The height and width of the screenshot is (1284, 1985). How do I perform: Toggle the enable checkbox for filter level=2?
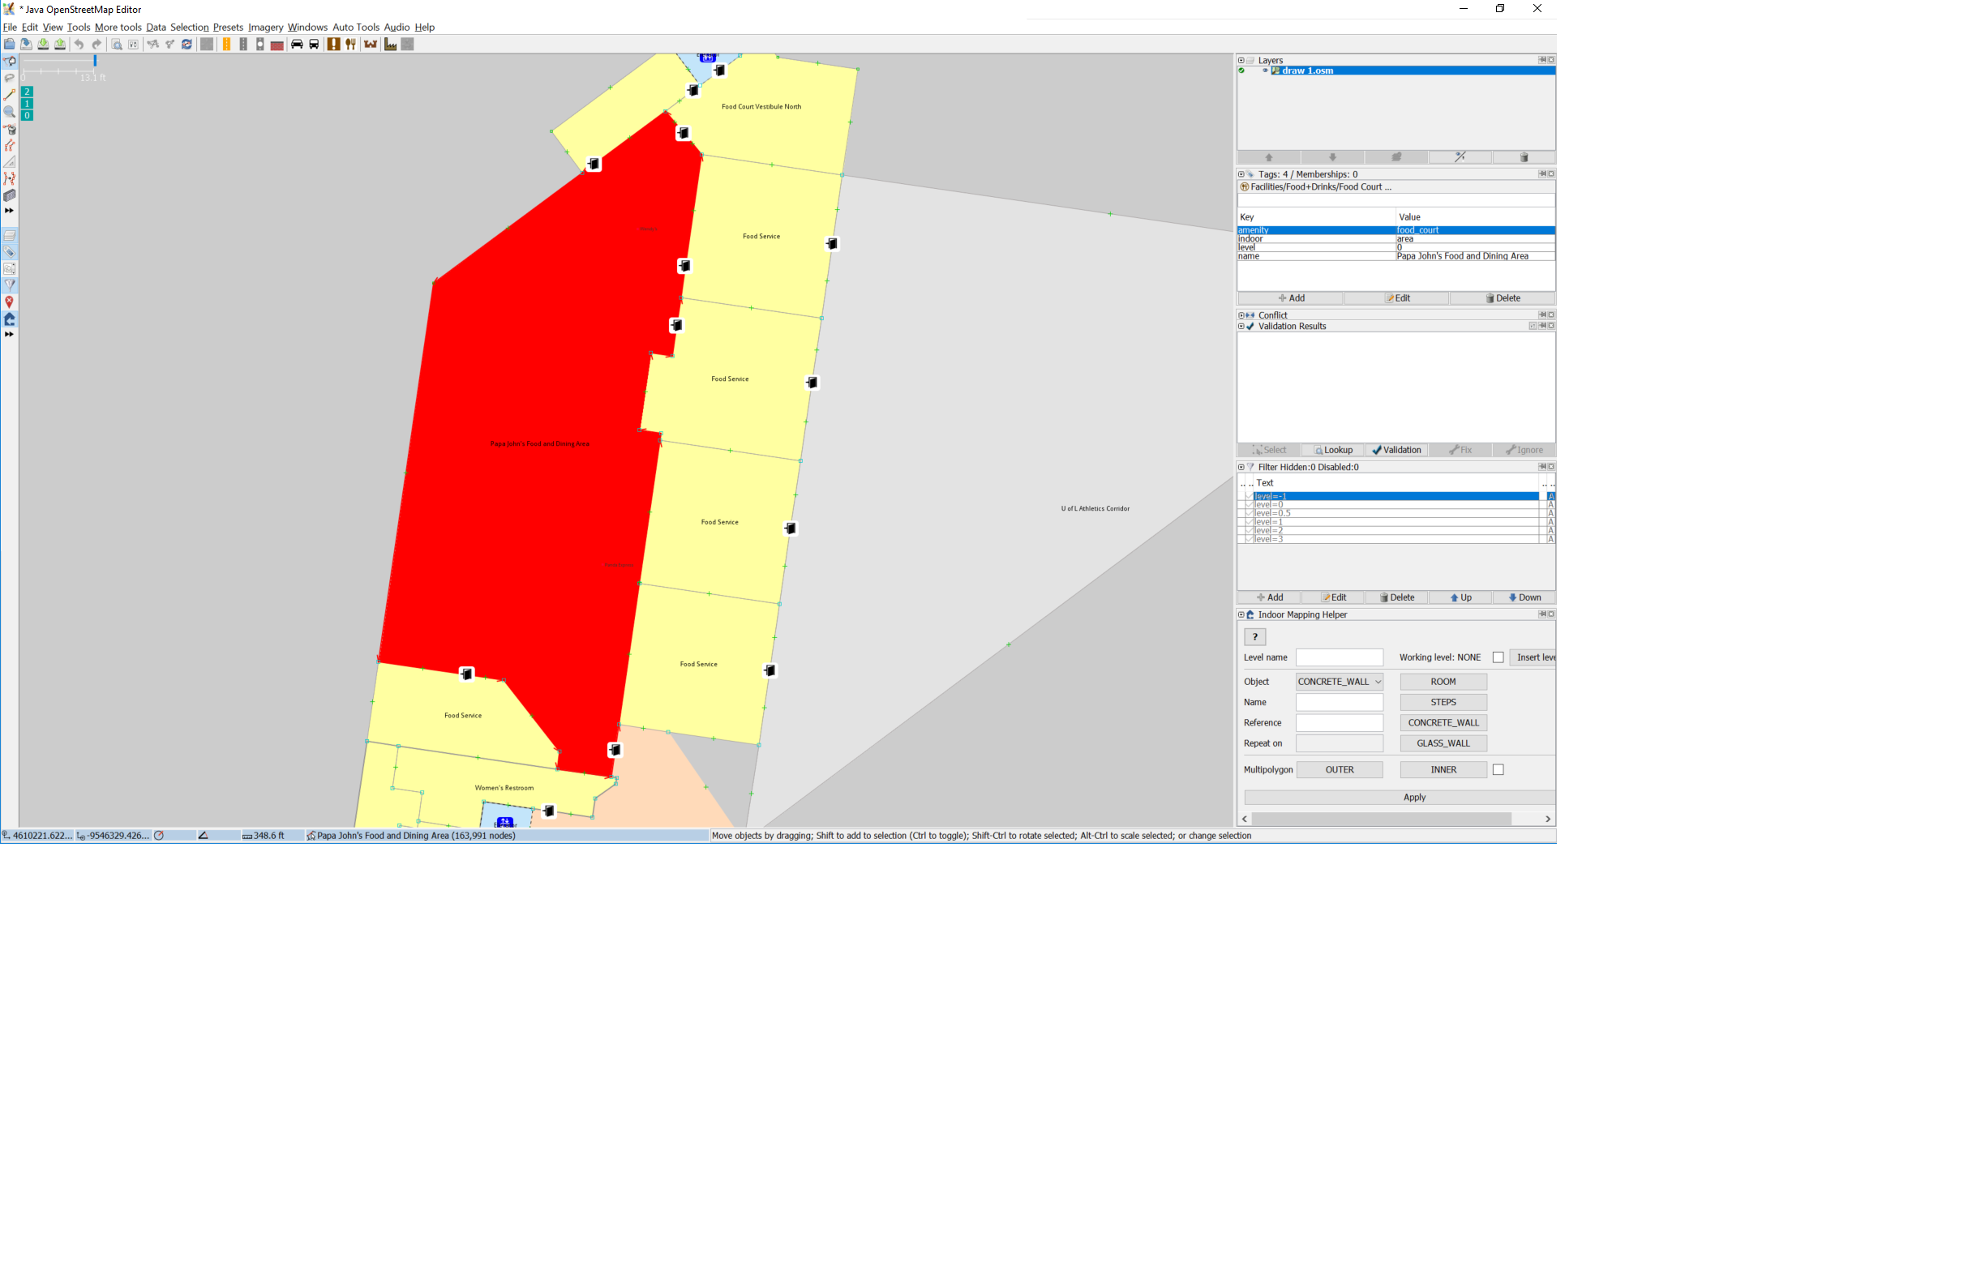1249,530
